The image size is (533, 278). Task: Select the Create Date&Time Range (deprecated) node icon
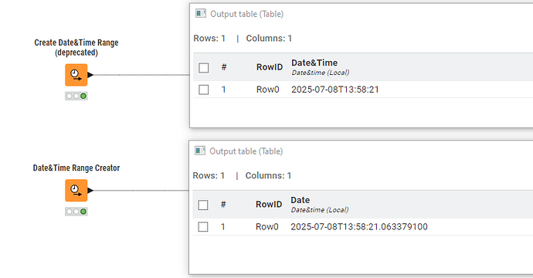(x=76, y=75)
